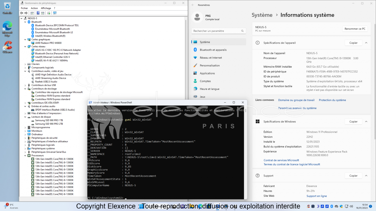Select Intel(R) Wi-Fi 6E AX211 160MHz adapter

pos(51,61)
